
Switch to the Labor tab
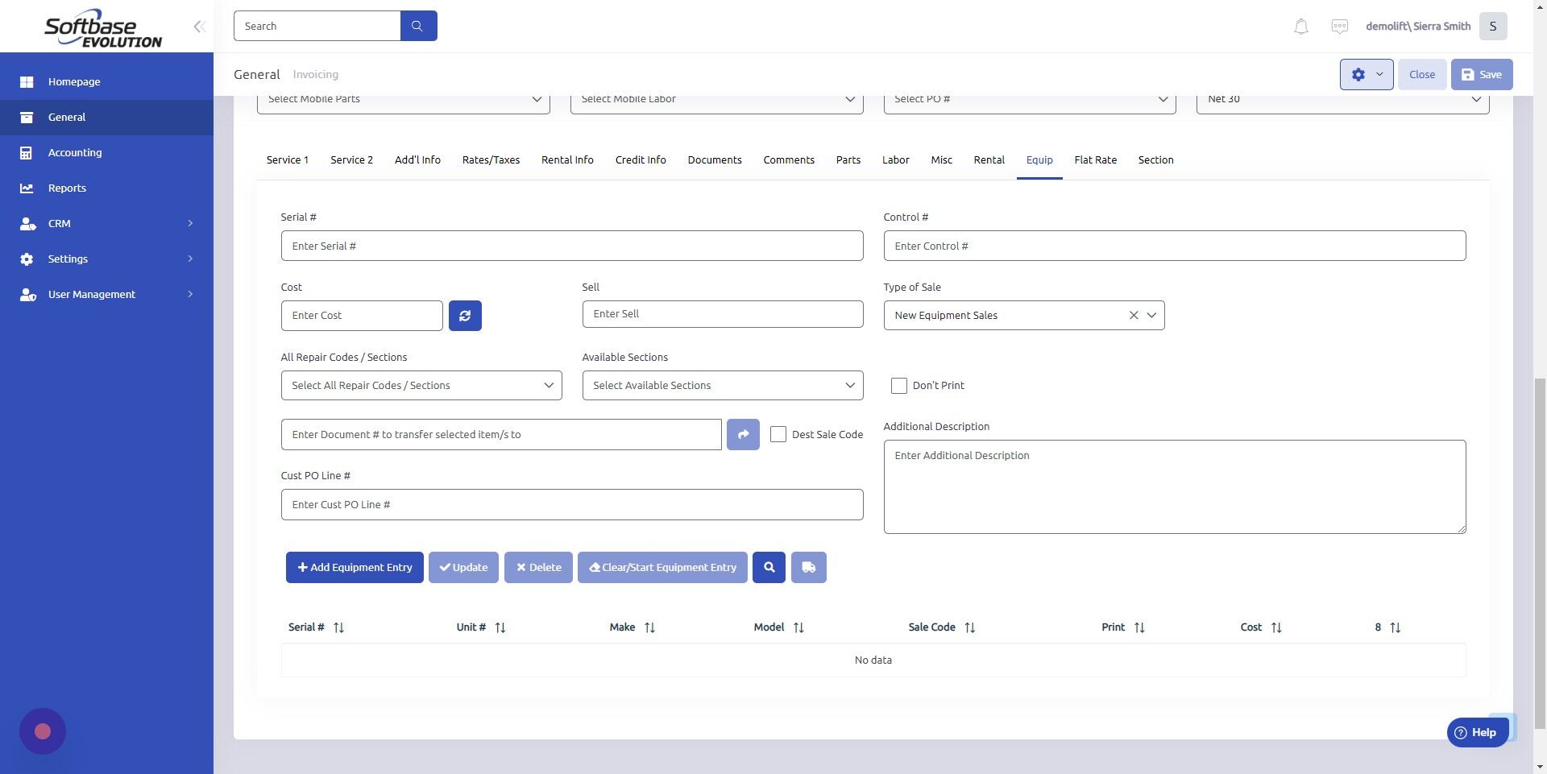click(x=895, y=159)
